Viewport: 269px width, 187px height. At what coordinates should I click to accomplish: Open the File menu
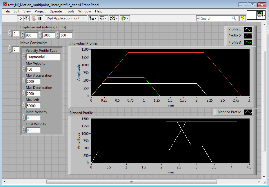[7, 11]
